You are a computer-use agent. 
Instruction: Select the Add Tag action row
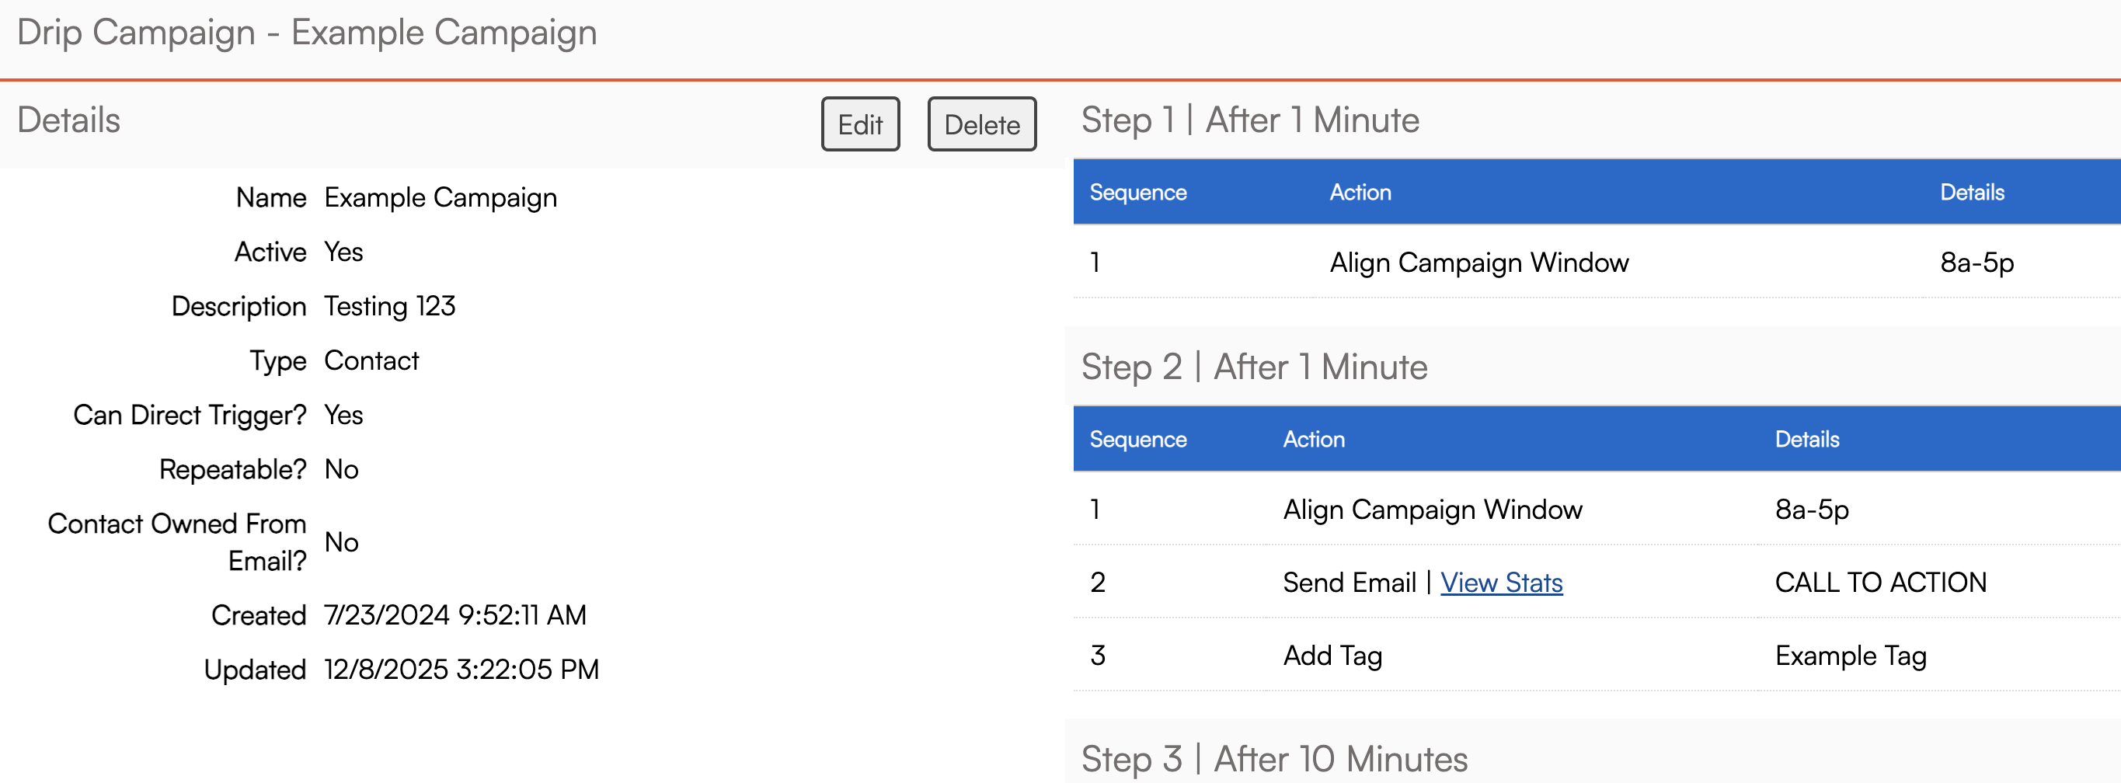coord(1332,656)
